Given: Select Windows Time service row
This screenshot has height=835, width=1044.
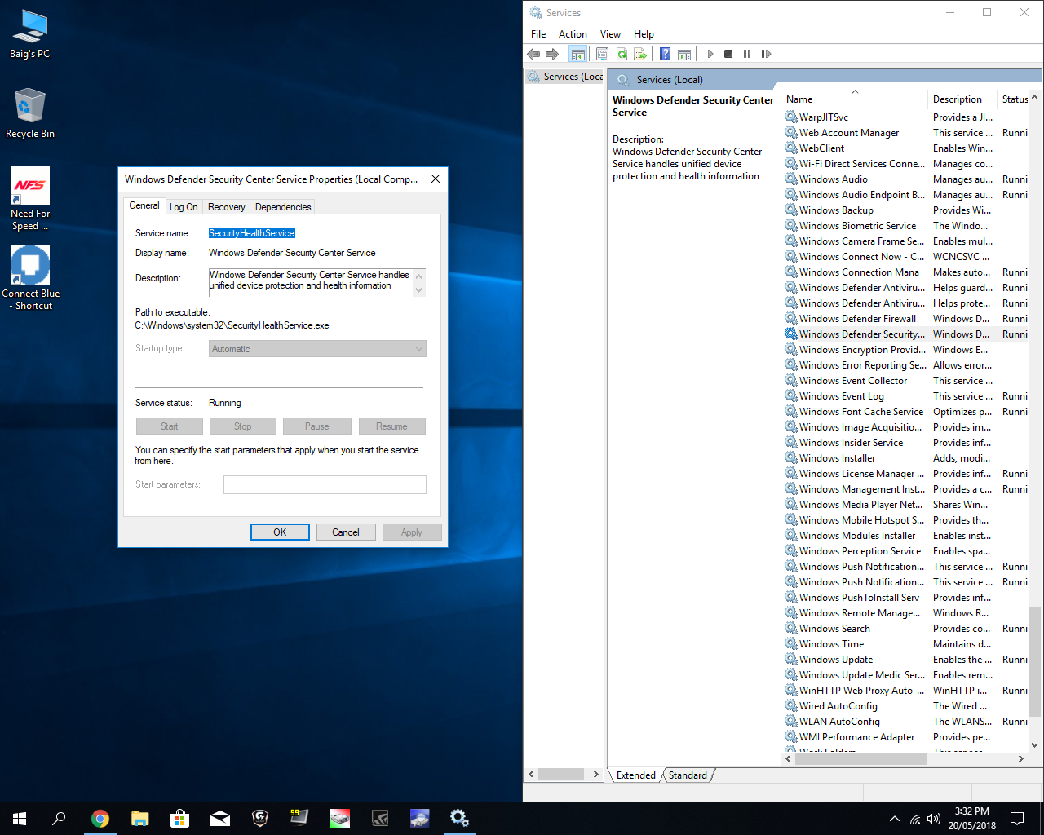Looking at the screenshot, I should click(x=905, y=644).
